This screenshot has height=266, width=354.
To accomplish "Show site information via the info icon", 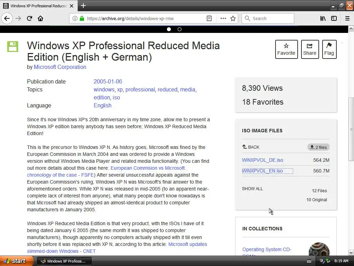I will [75, 18].
